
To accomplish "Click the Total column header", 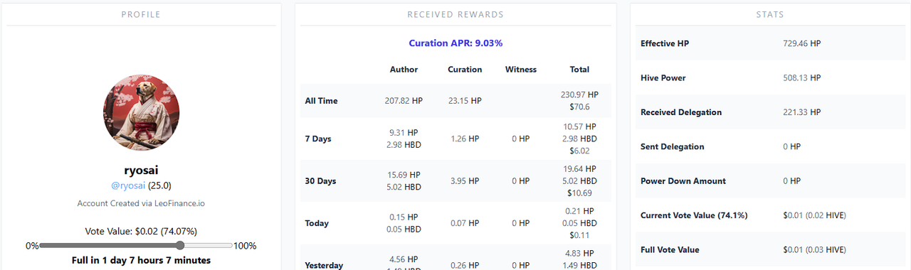I will tap(579, 70).
